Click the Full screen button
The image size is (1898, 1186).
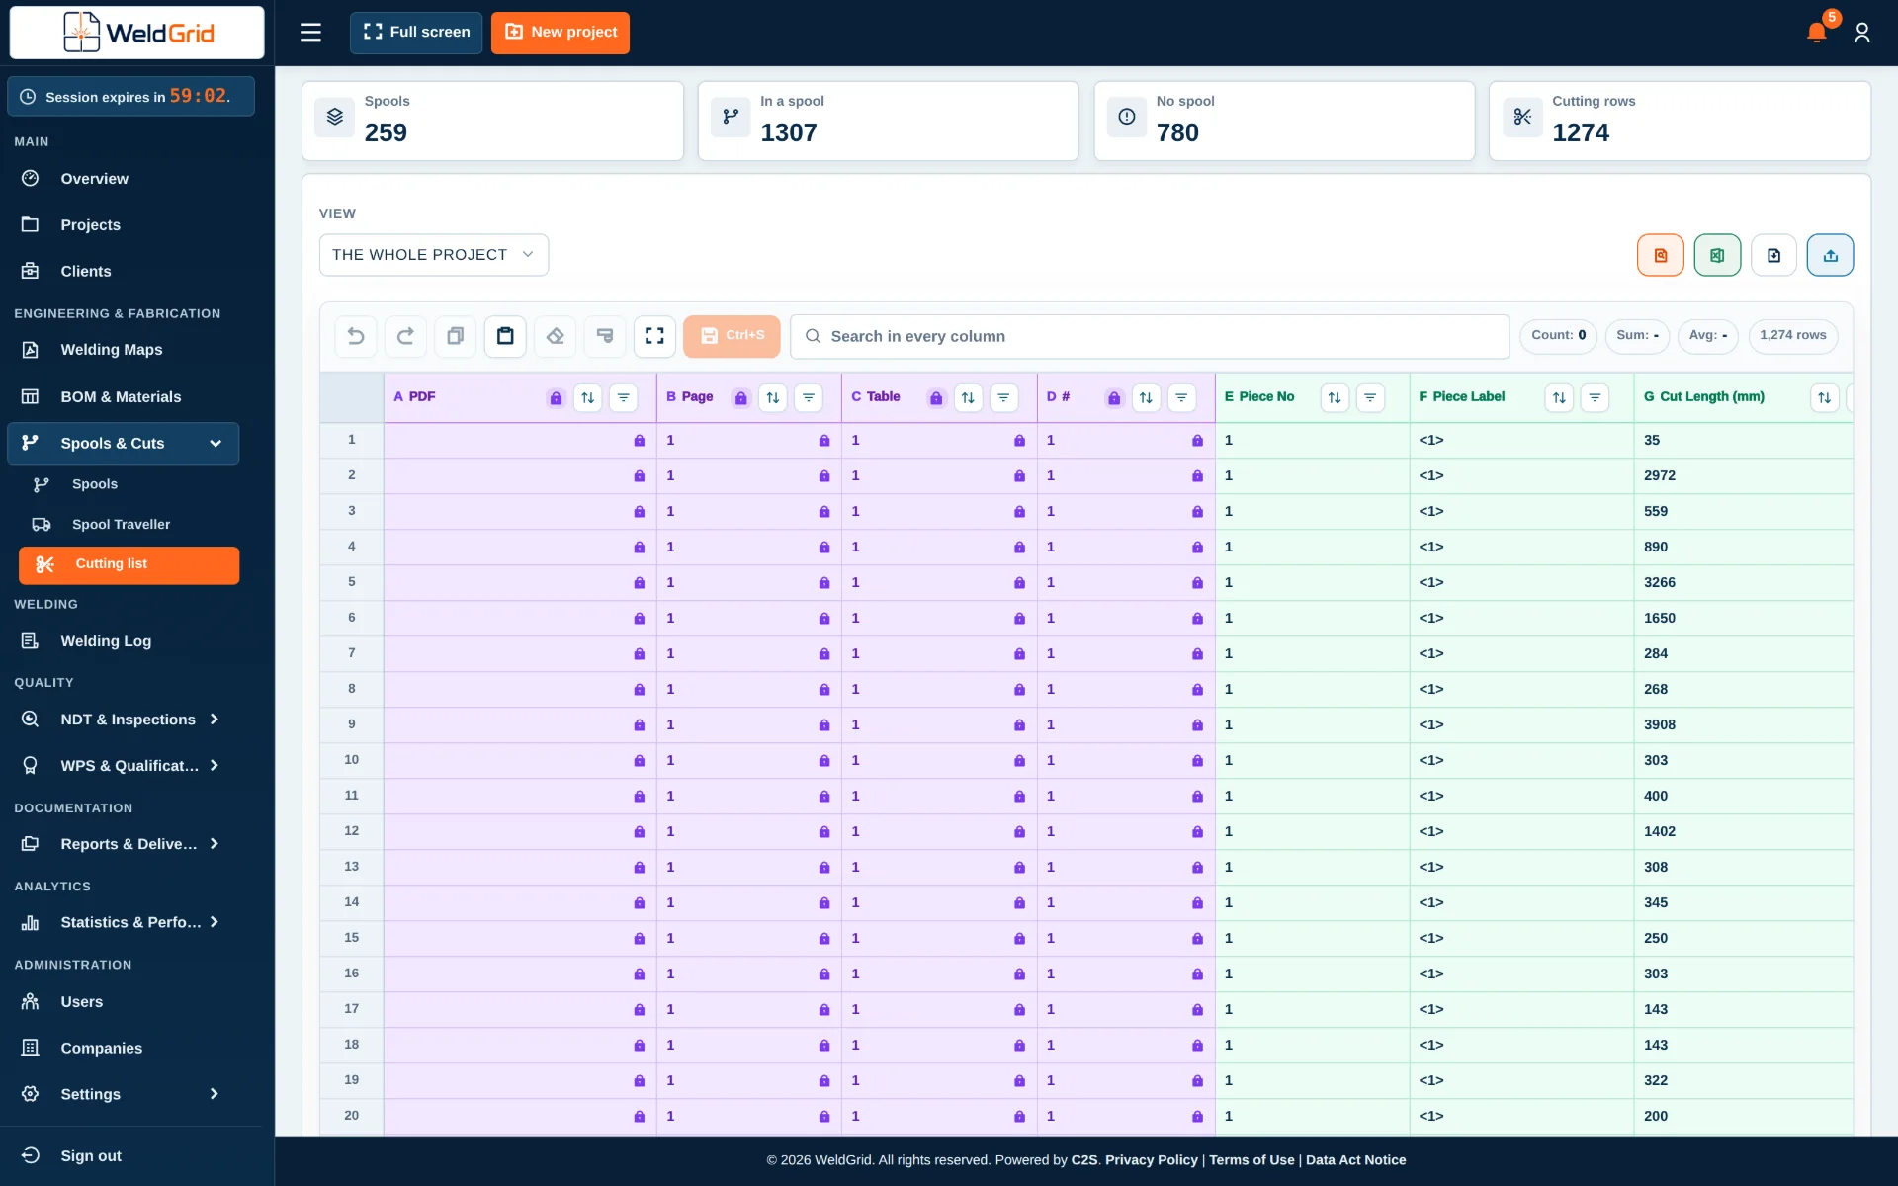(x=416, y=33)
